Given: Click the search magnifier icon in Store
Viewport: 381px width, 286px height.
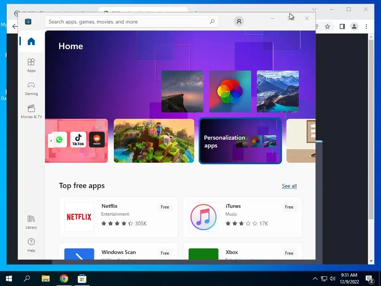Looking at the screenshot, I should pos(212,22).
